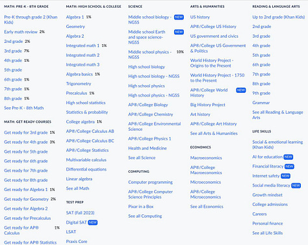
Task: Open AP/College World History
Action: 209,93
